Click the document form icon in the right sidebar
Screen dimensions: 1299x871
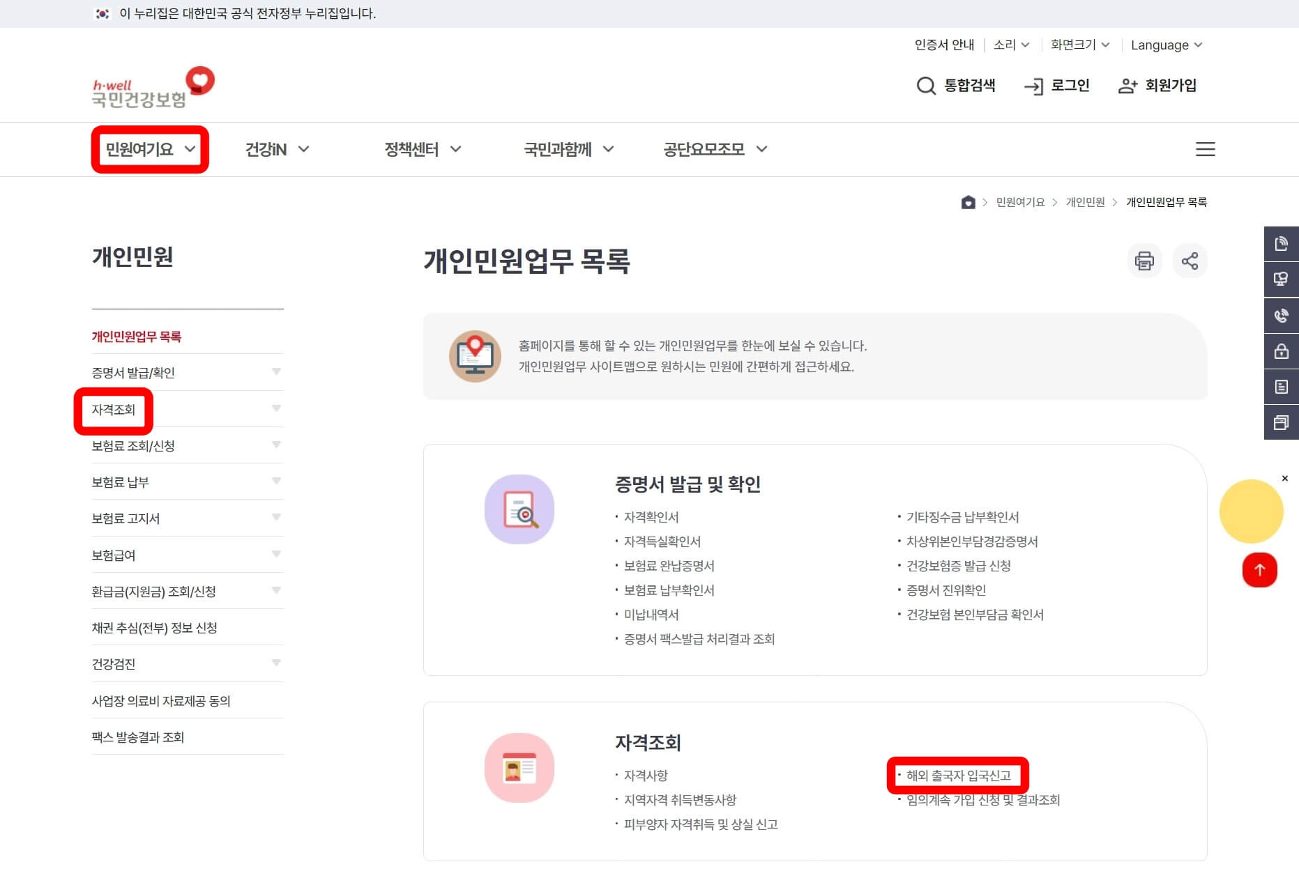(x=1281, y=387)
